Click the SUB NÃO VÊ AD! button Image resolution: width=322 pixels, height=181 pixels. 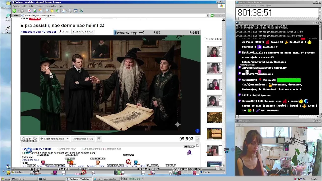[83, 32]
